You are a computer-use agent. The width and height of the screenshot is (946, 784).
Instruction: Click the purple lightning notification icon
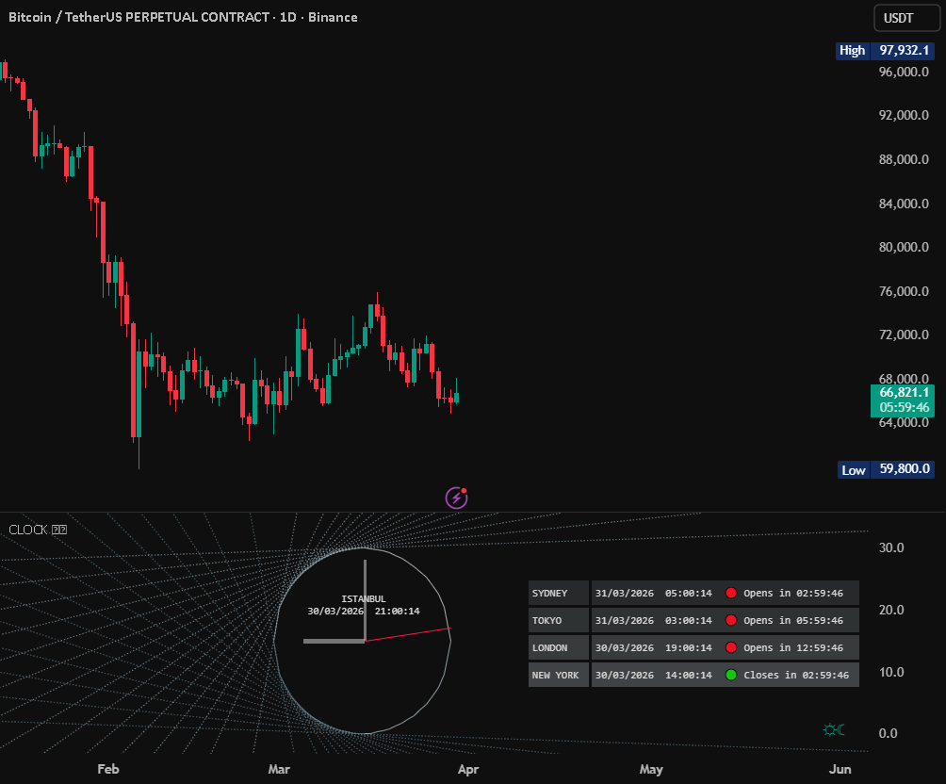click(456, 497)
